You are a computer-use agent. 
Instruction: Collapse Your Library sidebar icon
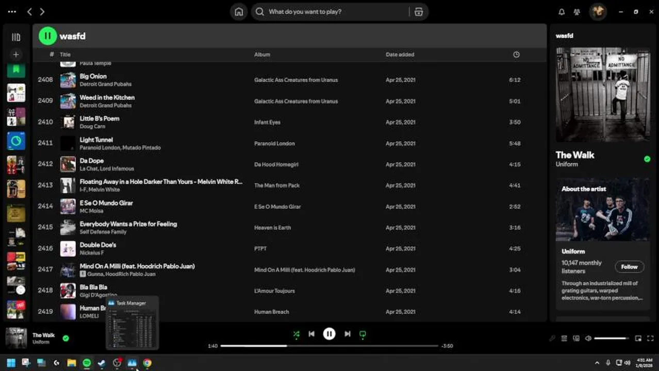(x=16, y=37)
